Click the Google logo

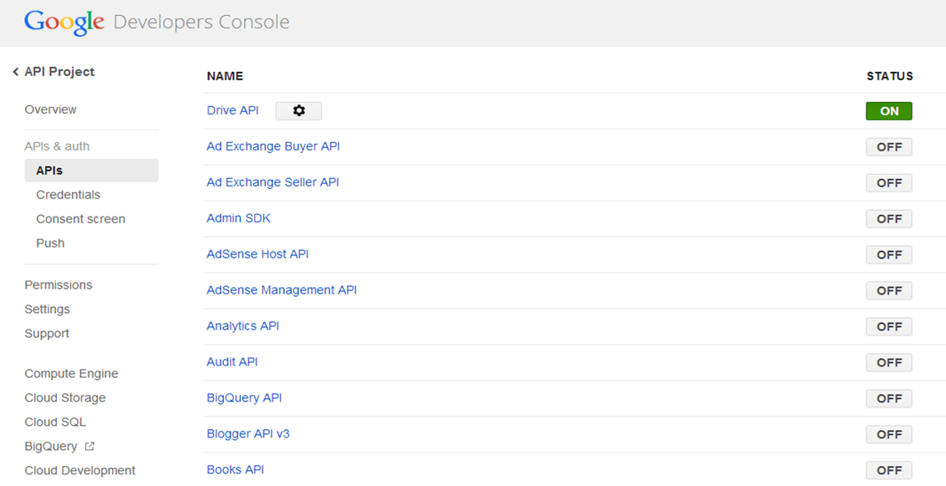[x=64, y=23]
